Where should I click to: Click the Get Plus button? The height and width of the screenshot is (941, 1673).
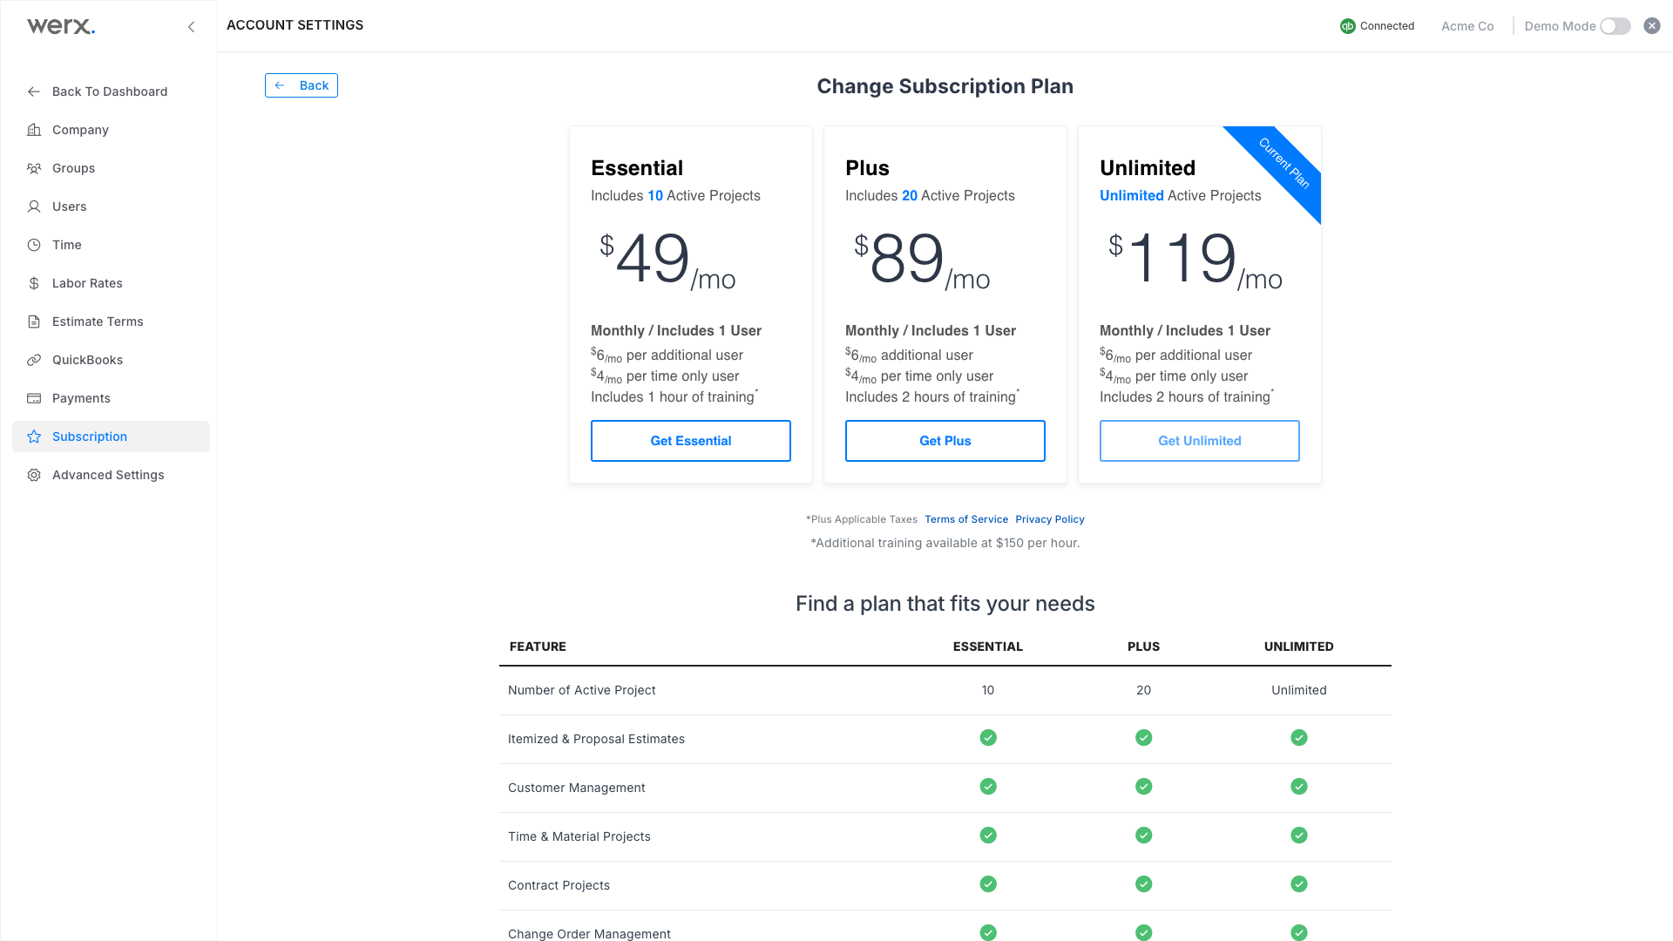point(945,441)
